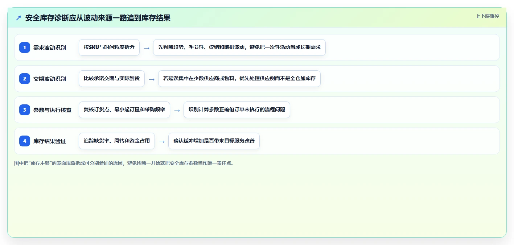Click the 参数与执行核查 label
Image resolution: width=514 pixels, height=245 pixels.
pyautogui.click(x=52, y=110)
